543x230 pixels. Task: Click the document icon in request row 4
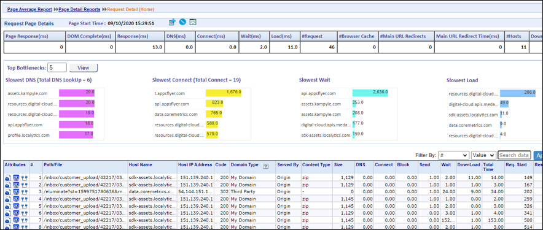point(7,199)
